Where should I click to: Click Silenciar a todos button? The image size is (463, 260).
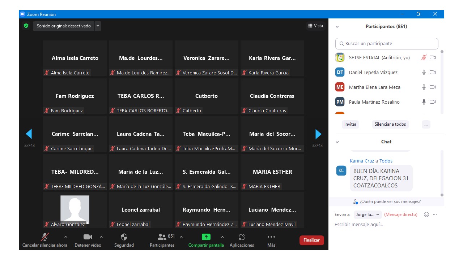[390, 124]
